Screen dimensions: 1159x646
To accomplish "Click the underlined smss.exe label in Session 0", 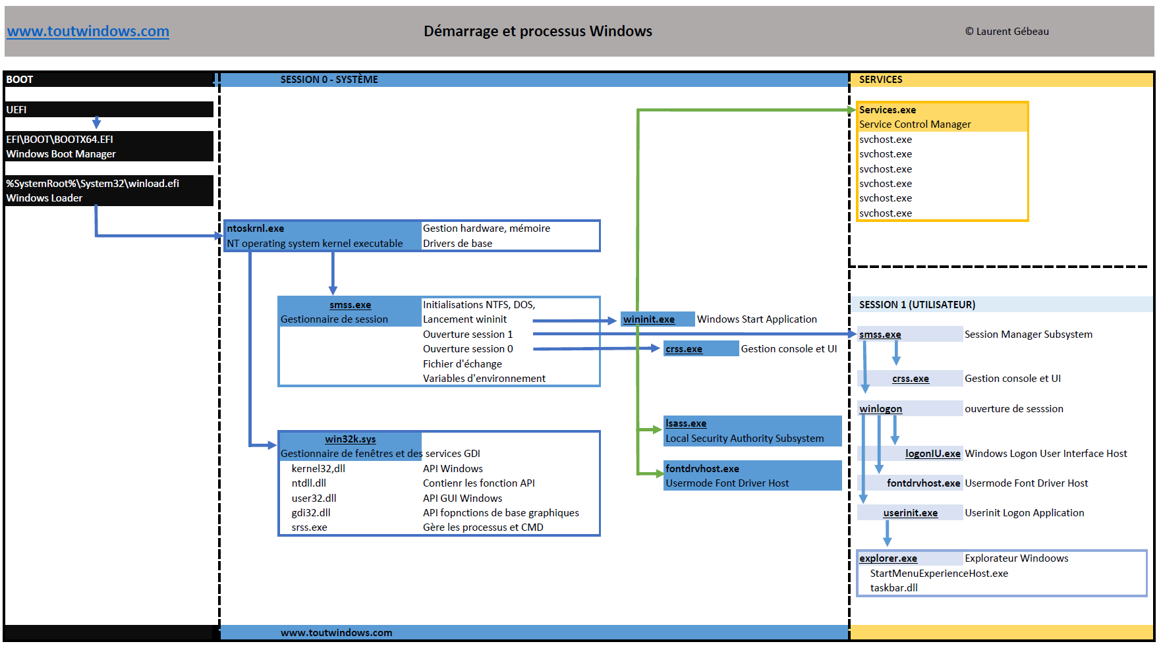I will click(349, 305).
